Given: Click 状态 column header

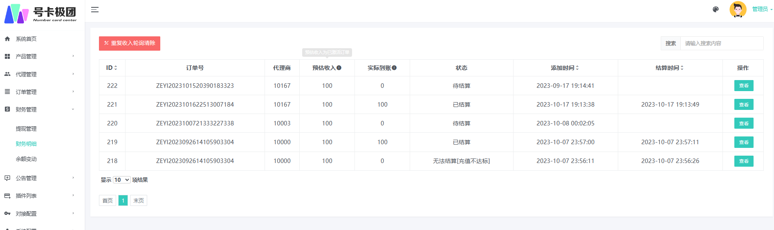Looking at the screenshot, I should (x=462, y=68).
